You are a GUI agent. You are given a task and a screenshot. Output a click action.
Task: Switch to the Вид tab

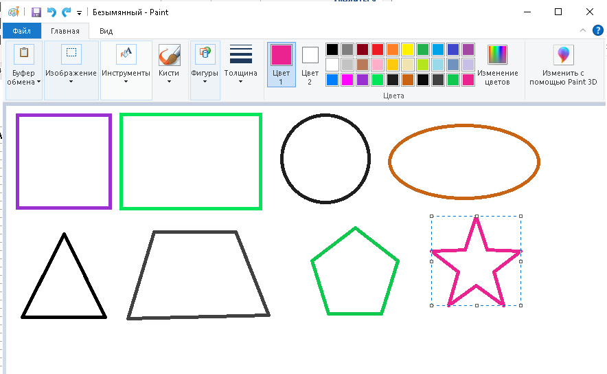click(x=106, y=31)
